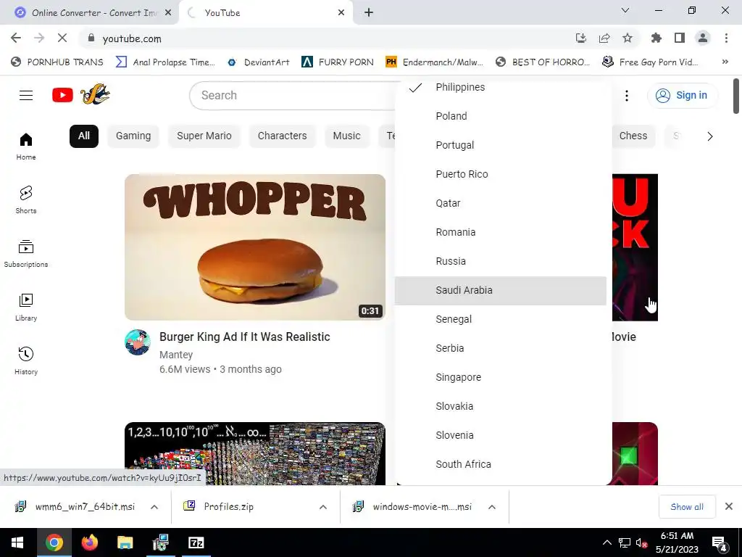Choose Qatar in the location list
Viewport: 742px width, 557px height.
coord(501,203)
